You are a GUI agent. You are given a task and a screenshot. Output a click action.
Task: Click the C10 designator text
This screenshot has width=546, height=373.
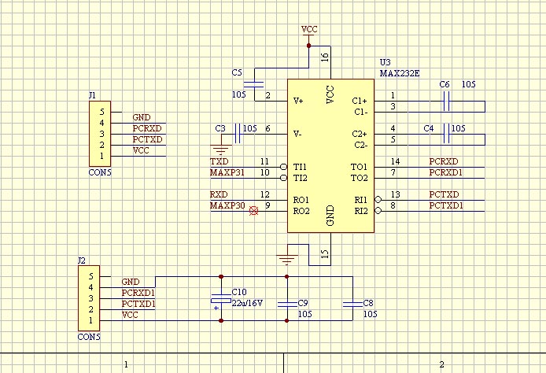tap(239, 292)
